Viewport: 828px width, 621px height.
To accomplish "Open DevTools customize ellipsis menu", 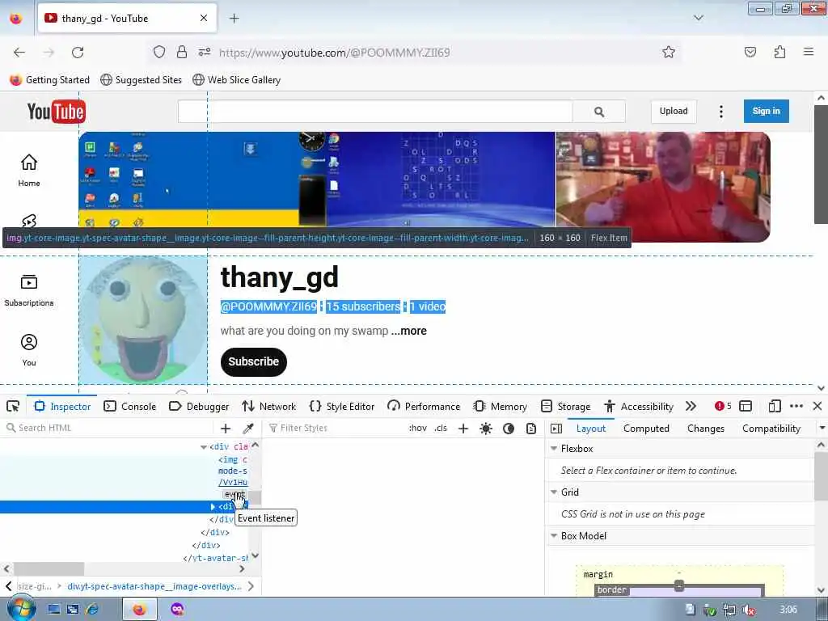I will (x=796, y=406).
